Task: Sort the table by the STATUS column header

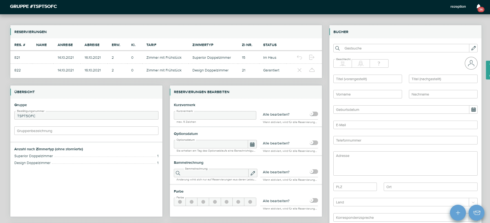Action: (x=270, y=45)
